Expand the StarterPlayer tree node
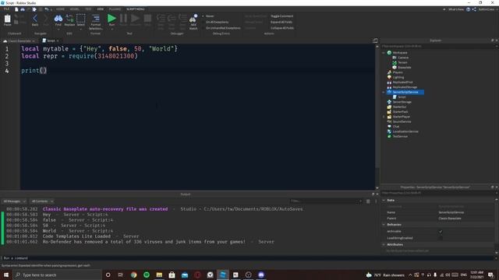The width and height of the screenshot is (499, 280). point(384,117)
